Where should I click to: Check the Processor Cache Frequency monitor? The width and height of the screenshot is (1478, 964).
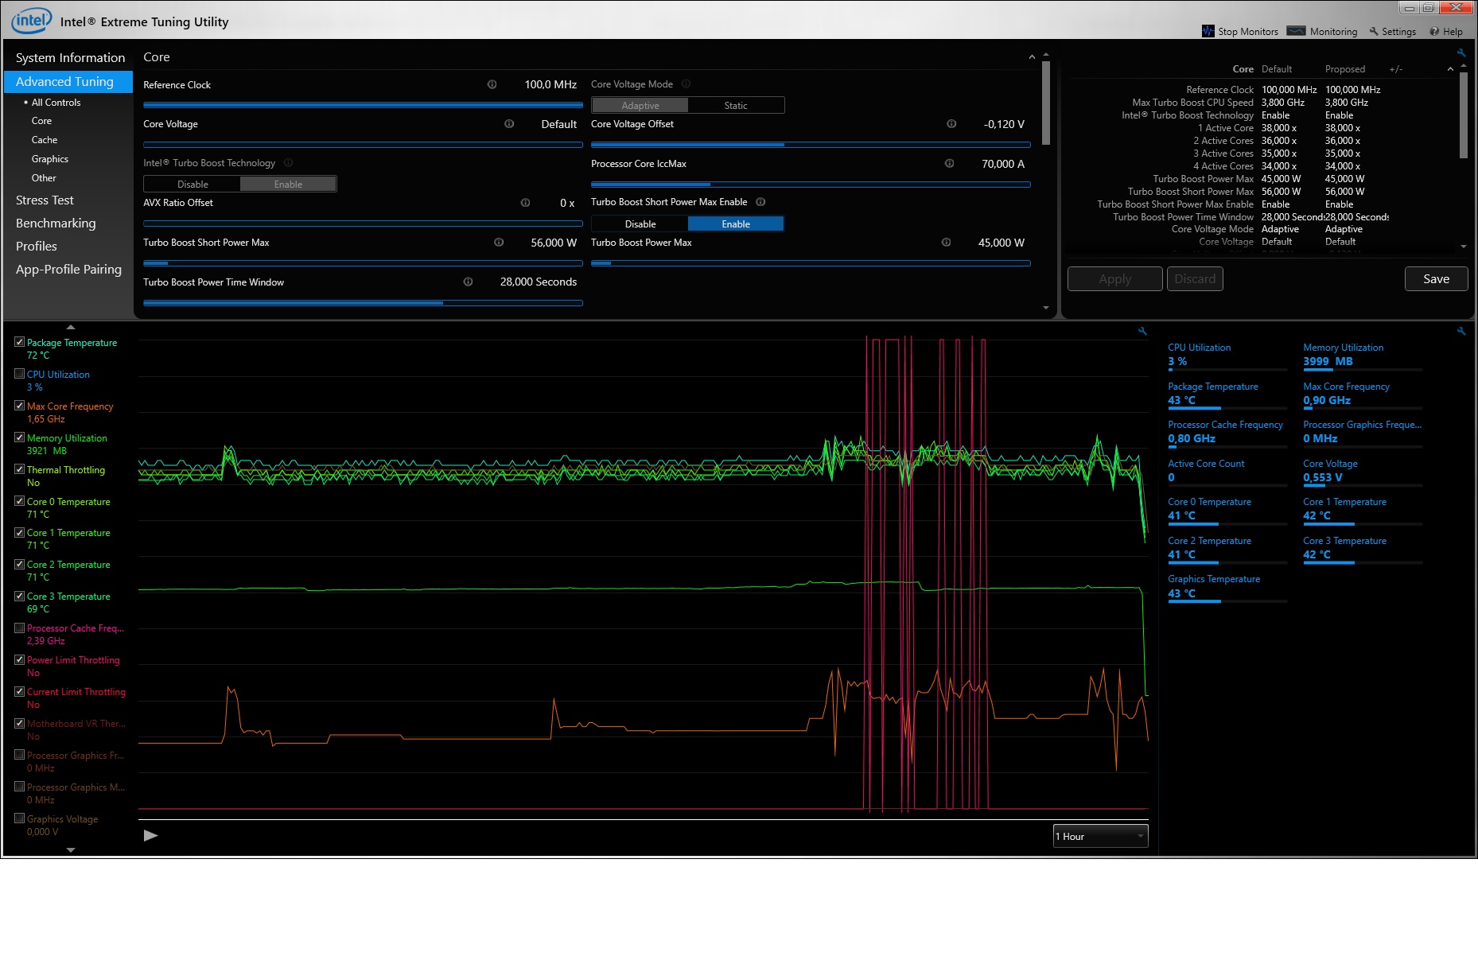click(x=20, y=628)
